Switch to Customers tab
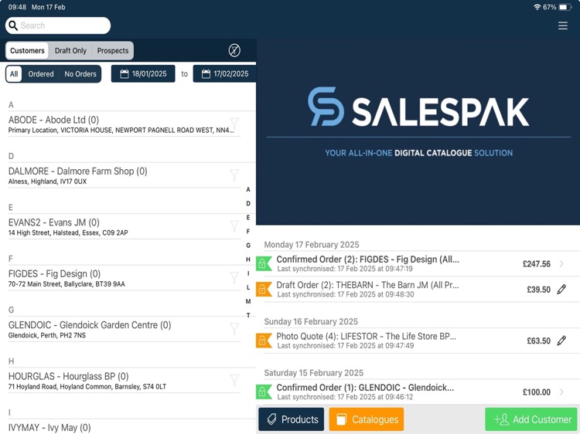The width and height of the screenshot is (580, 434). [27, 51]
